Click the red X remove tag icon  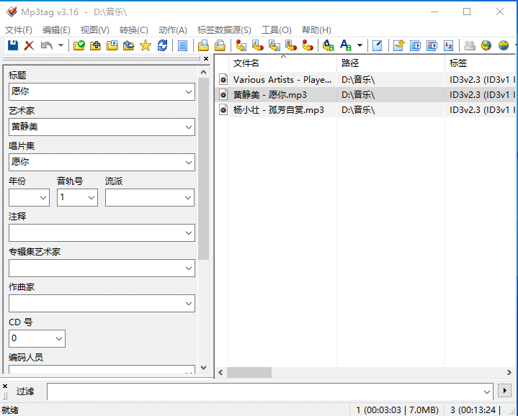click(29, 45)
